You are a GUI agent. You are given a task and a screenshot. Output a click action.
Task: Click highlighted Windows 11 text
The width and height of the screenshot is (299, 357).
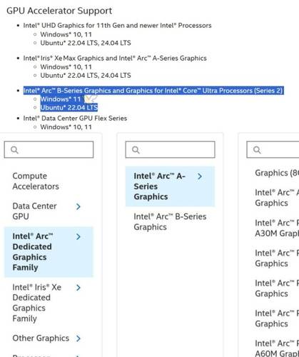click(61, 99)
